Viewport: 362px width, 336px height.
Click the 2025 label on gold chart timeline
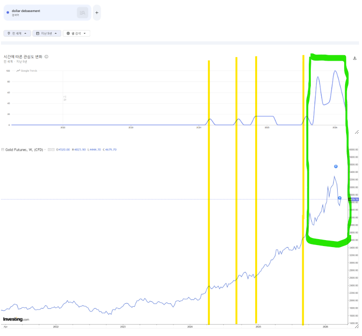coord(258,327)
